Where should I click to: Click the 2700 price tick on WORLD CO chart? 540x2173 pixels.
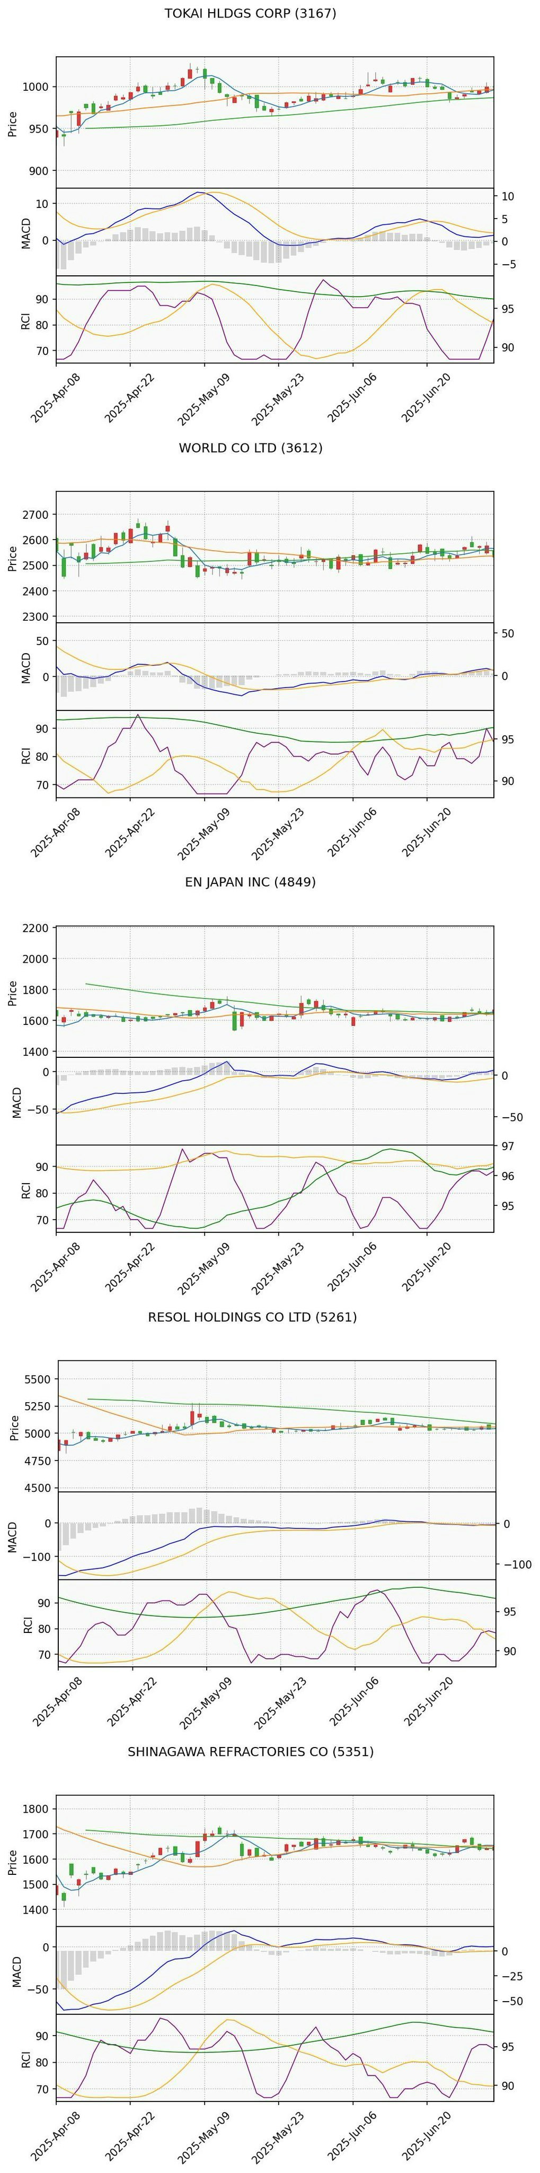point(36,515)
